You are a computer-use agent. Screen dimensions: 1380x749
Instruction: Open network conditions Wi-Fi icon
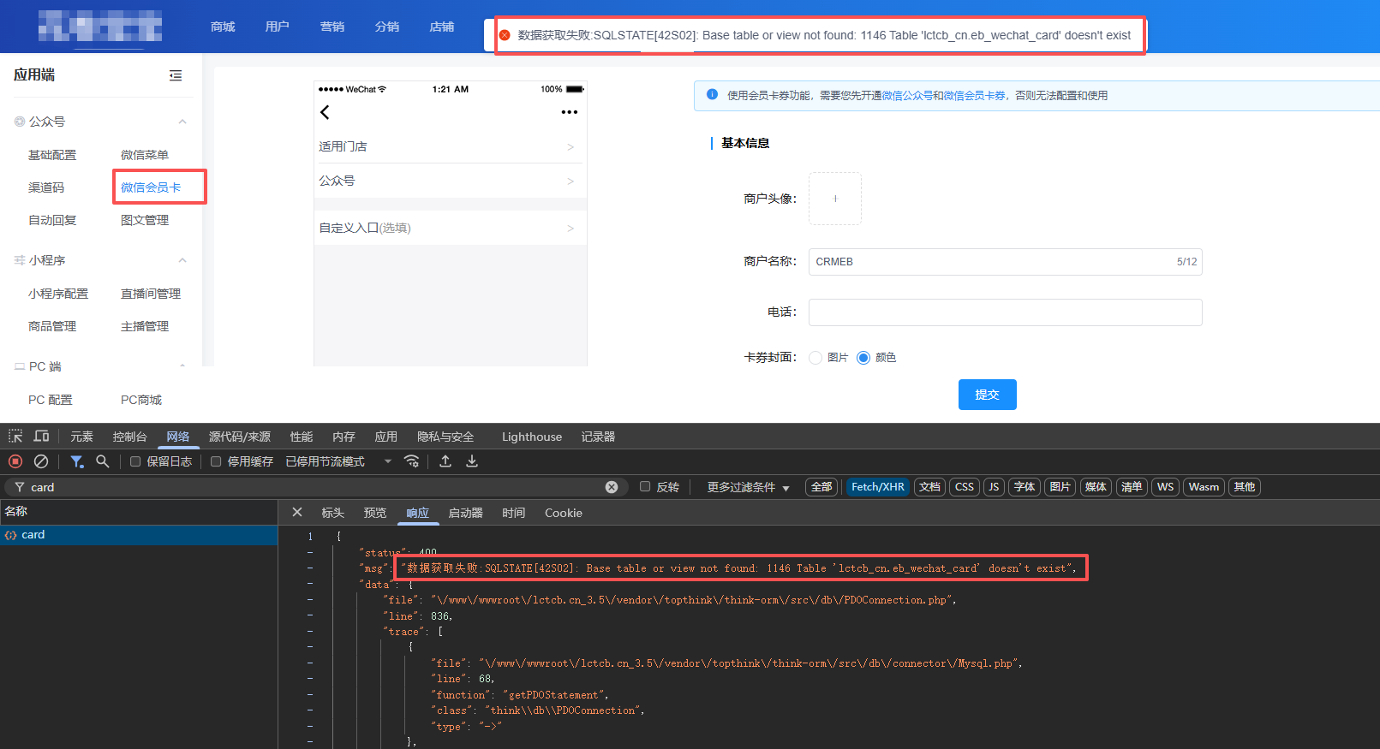click(x=412, y=461)
